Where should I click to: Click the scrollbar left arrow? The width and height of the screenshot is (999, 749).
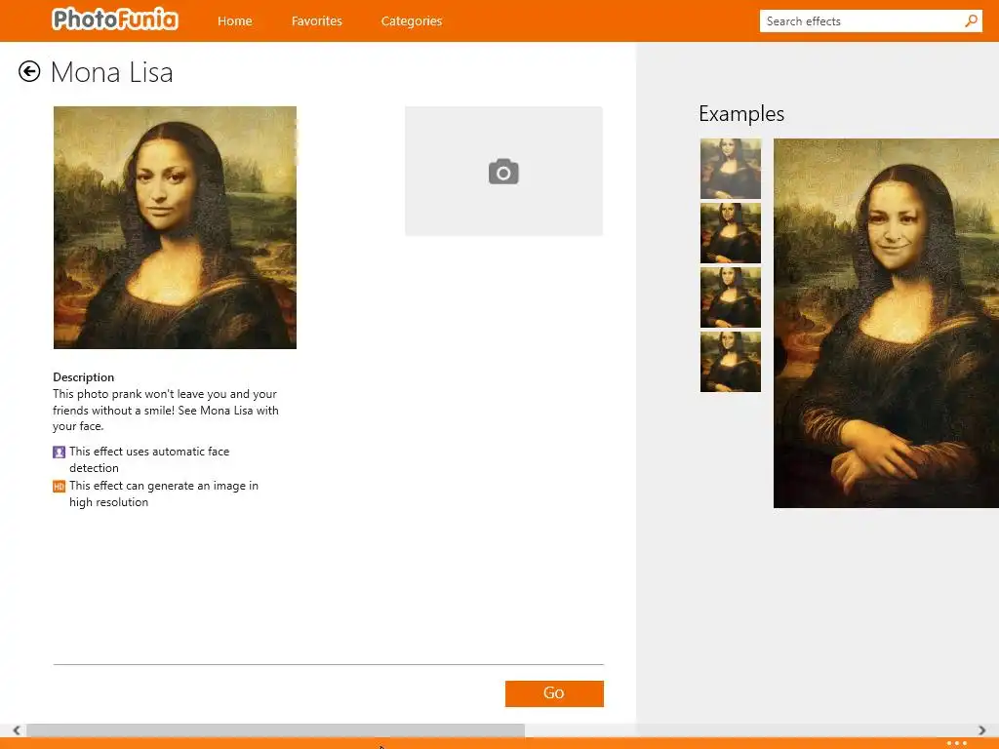click(x=17, y=729)
